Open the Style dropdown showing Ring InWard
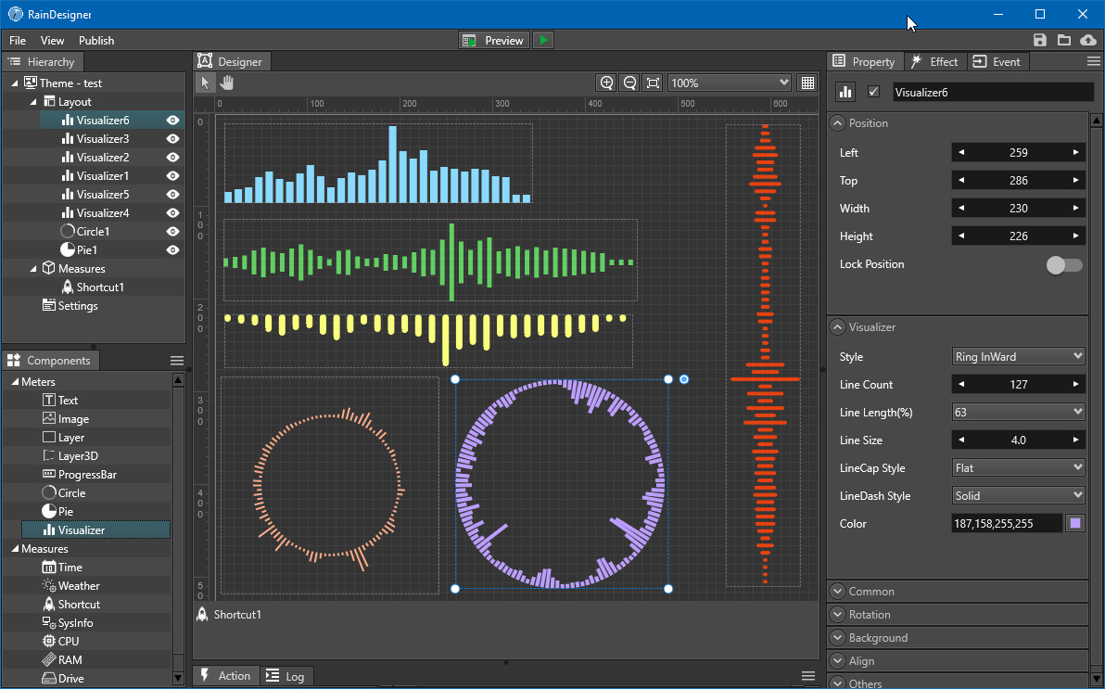 (x=1018, y=356)
